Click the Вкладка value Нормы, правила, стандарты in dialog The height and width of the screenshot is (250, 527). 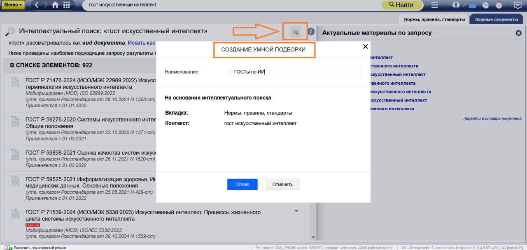pos(258,113)
